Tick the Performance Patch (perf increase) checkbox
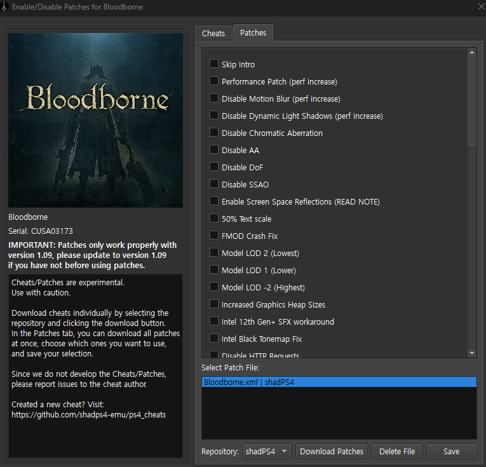The width and height of the screenshot is (486, 467). click(214, 81)
